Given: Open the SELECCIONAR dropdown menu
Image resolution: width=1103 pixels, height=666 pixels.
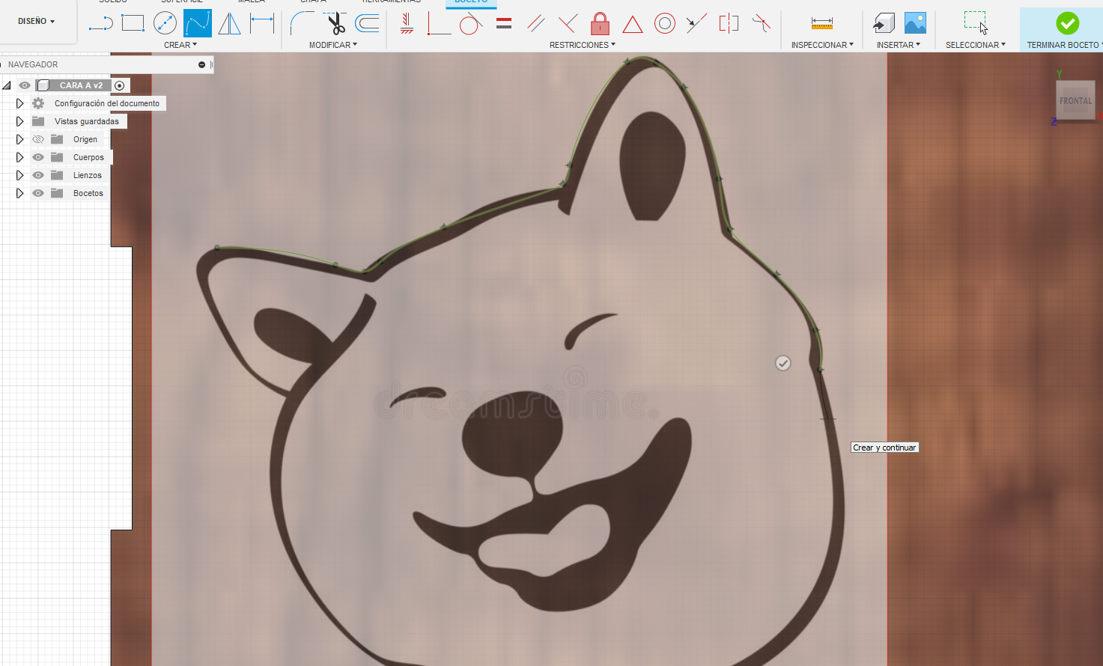Looking at the screenshot, I should click(x=976, y=45).
